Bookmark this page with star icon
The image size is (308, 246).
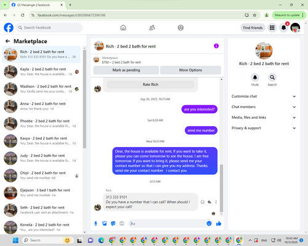point(254,15)
